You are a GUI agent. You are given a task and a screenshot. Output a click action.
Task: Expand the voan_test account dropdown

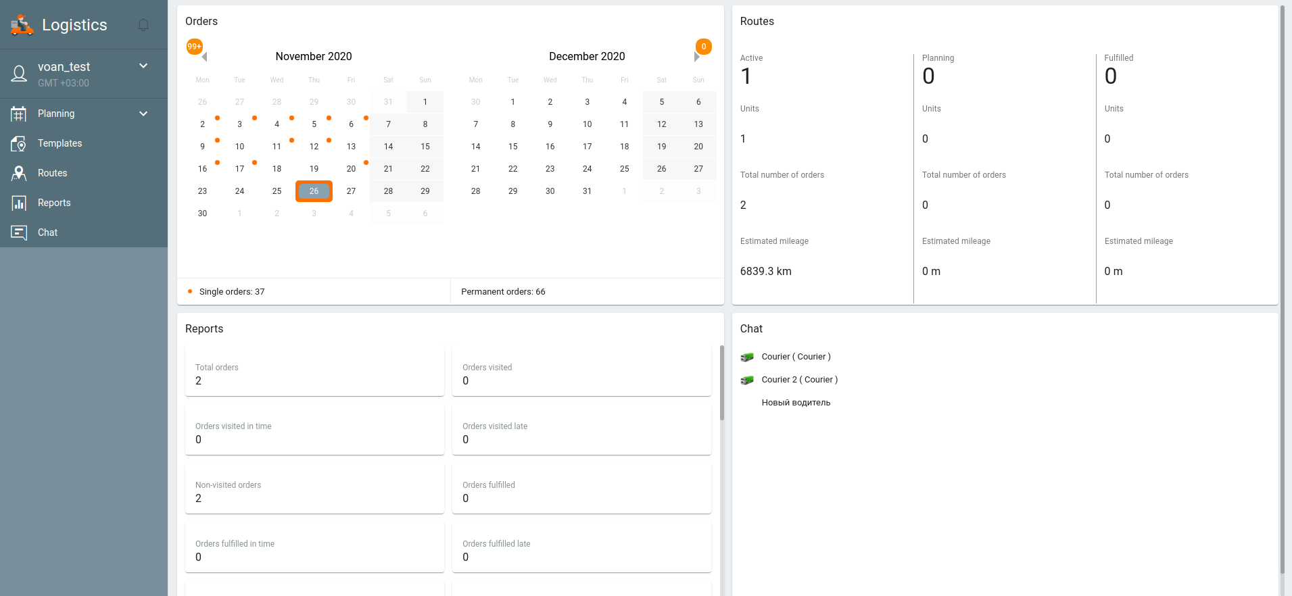143,66
